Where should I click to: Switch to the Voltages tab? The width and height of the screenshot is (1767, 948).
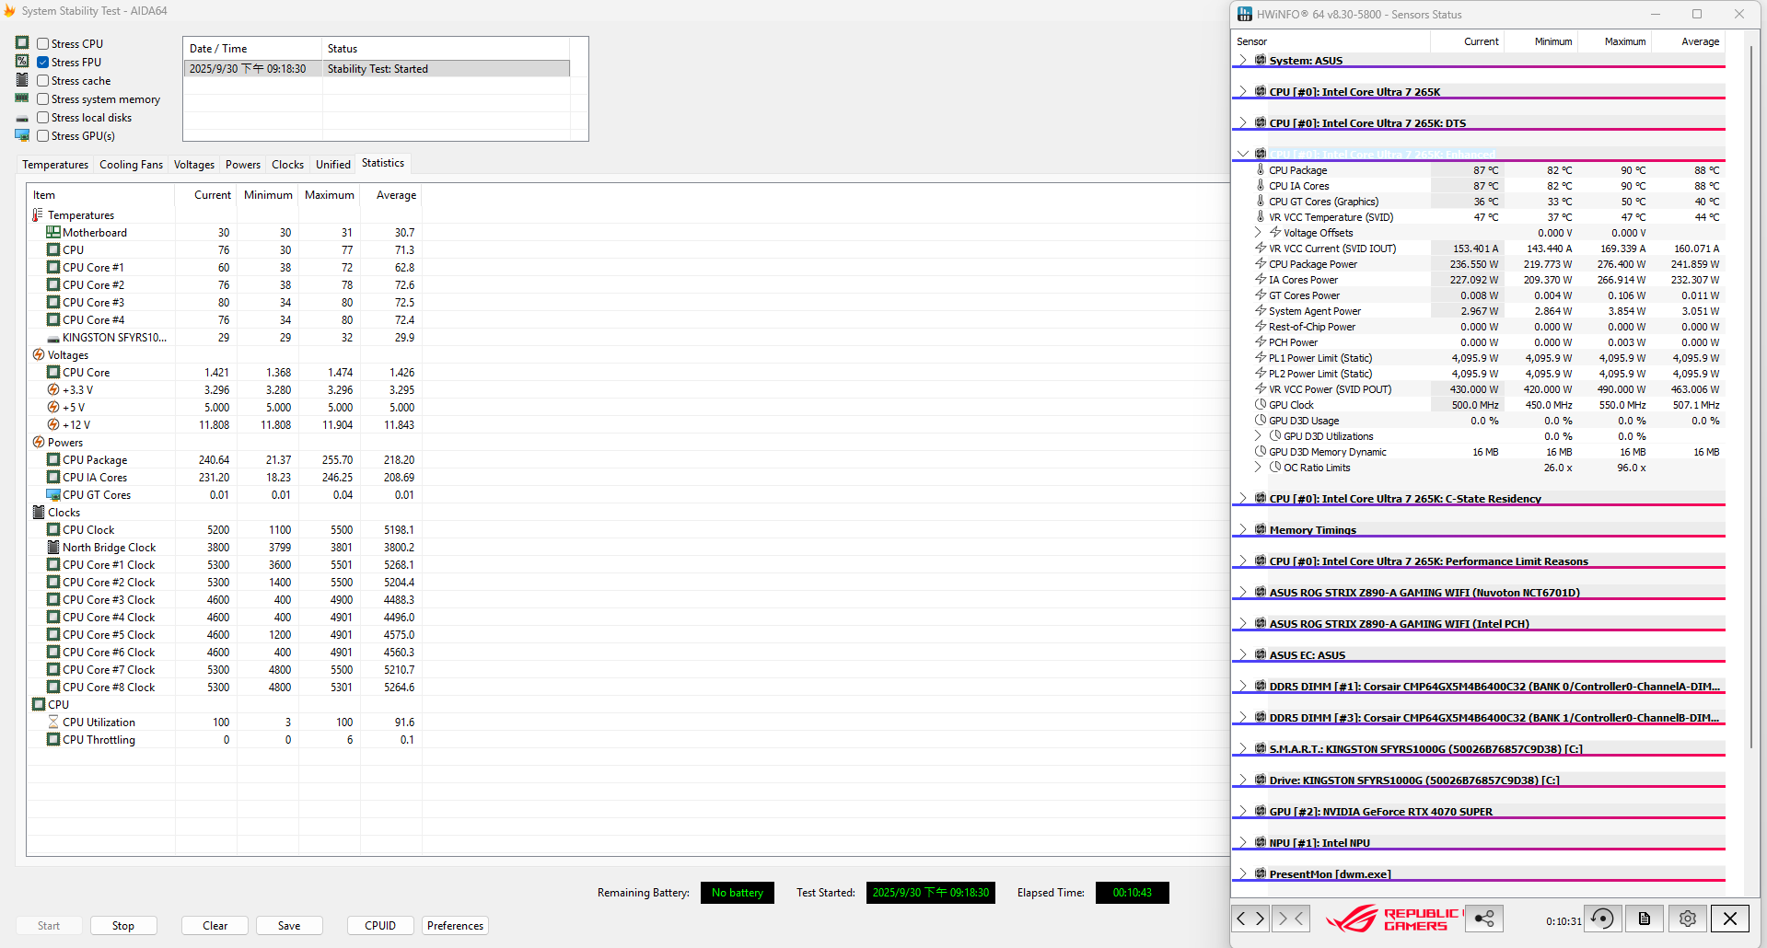[194, 165]
